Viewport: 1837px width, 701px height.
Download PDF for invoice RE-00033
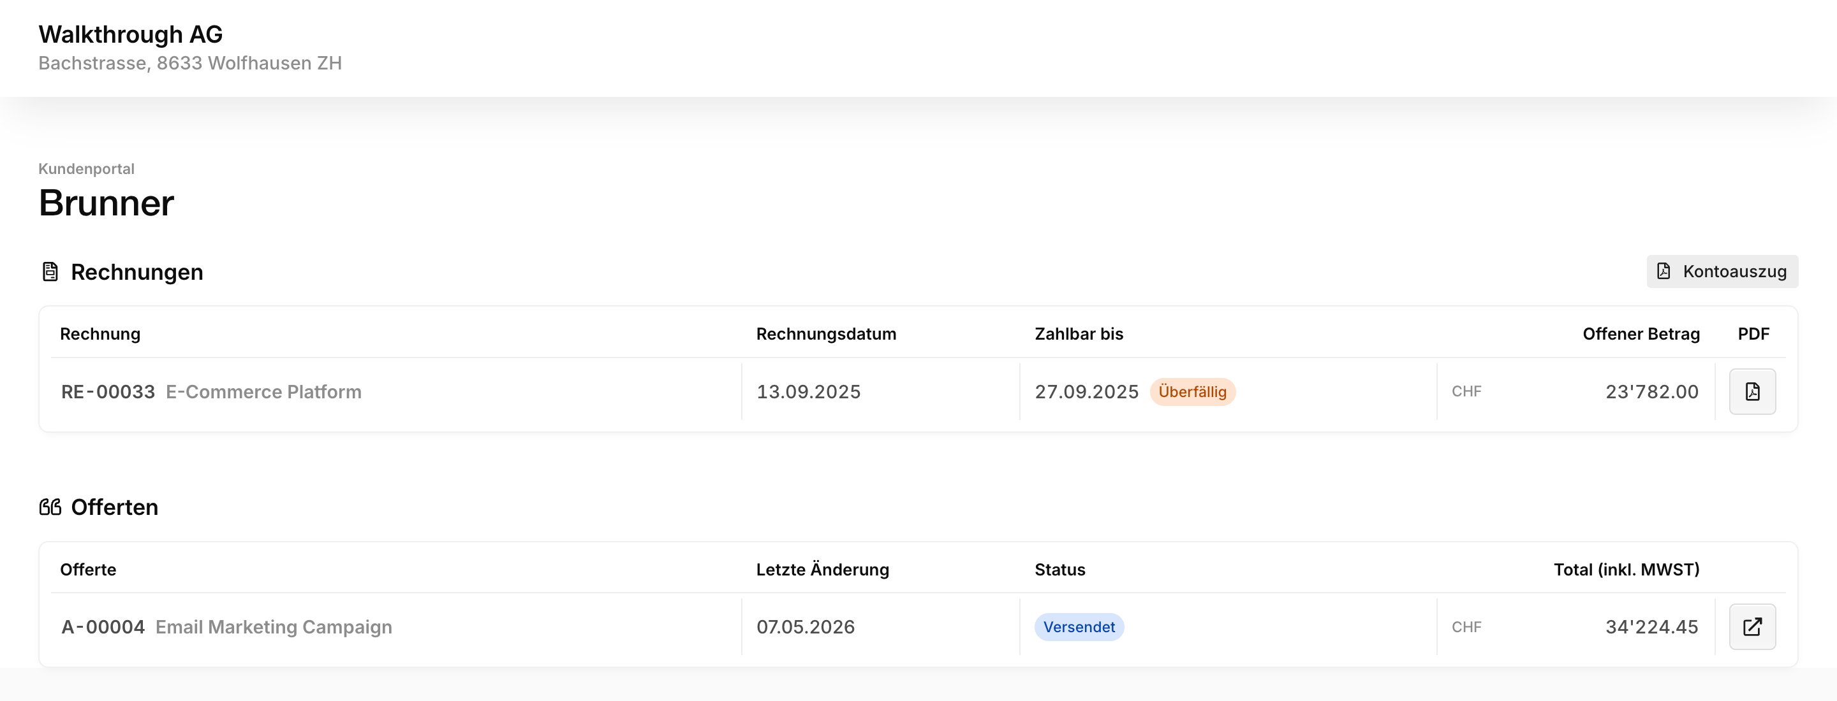1752,391
